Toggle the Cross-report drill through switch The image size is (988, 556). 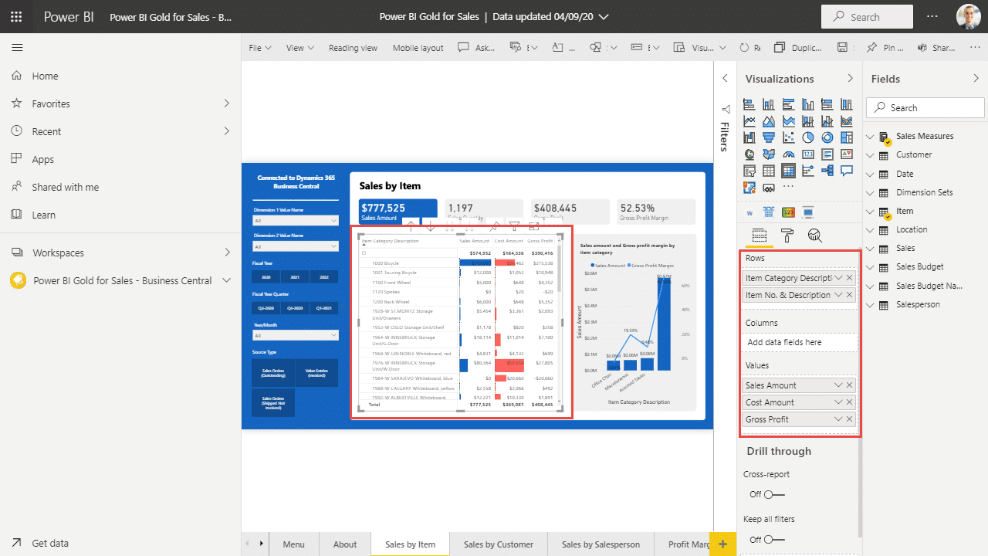tap(774, 494)
